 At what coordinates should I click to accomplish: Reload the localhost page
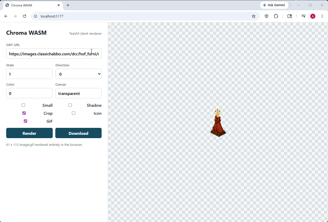[x=24, y=16]
